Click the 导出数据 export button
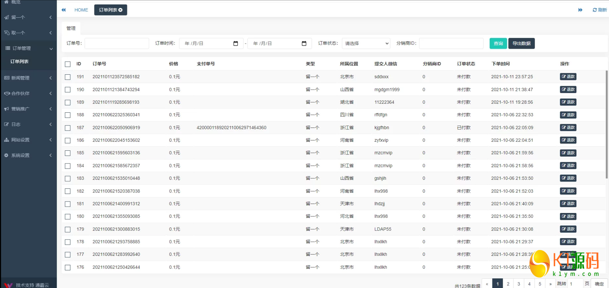 [521, 44]
